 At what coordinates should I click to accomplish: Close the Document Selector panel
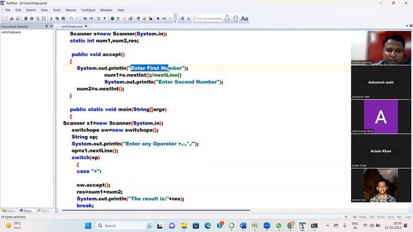52,26
